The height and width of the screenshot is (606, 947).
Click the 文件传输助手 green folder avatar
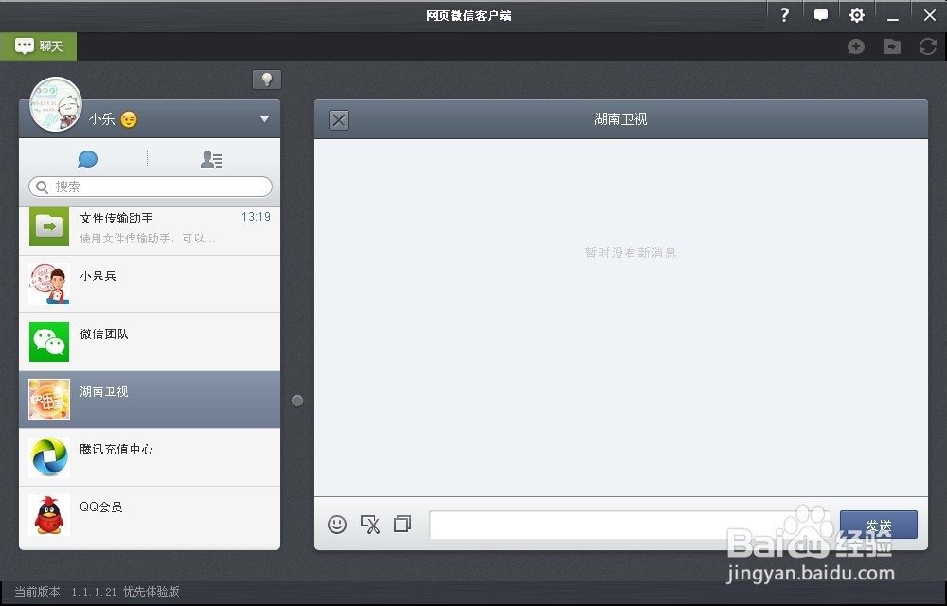49,227
